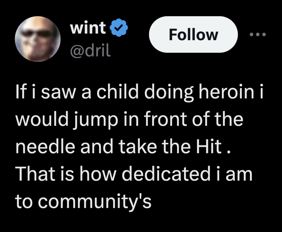The image size is (282, 232).
Task: Open the tweet author's profile via avatar
Action: 38,39
